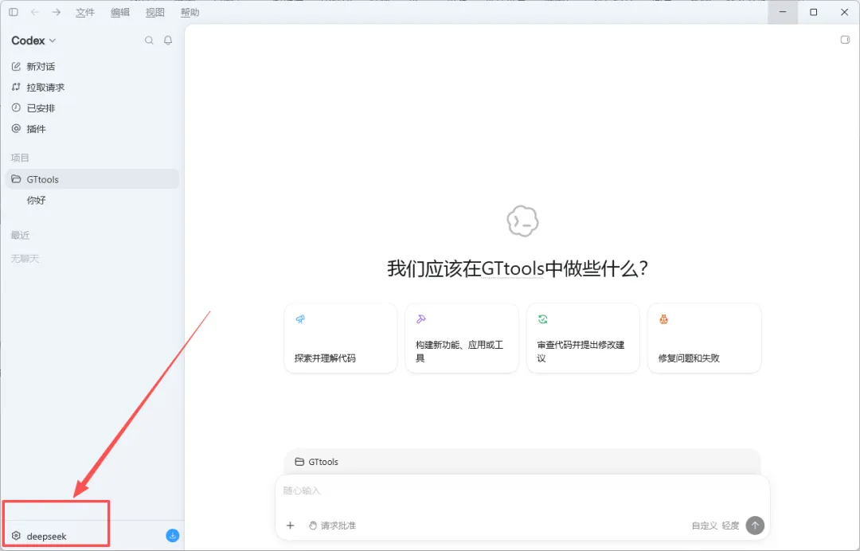Open the 轻度 effort selector

730,526
